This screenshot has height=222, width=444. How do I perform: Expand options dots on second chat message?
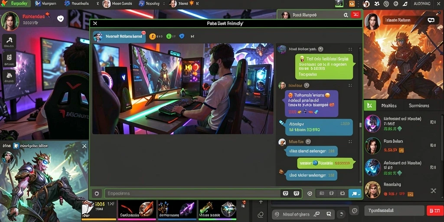(350, 85)
